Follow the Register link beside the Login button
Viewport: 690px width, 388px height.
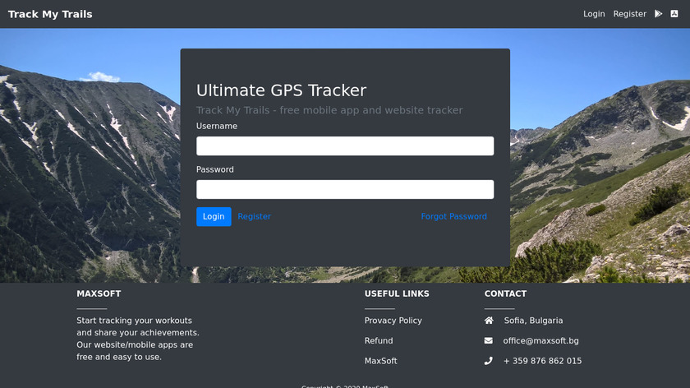255,217
